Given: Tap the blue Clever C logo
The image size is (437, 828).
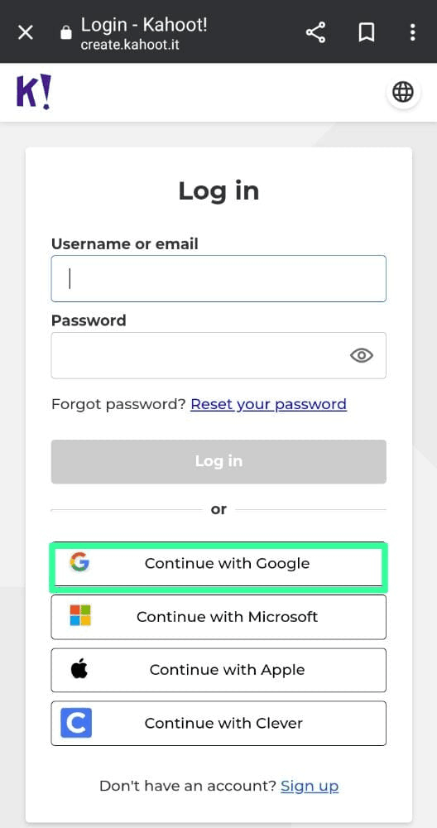Looking at the screenshot, I should [x=76, y=723].
